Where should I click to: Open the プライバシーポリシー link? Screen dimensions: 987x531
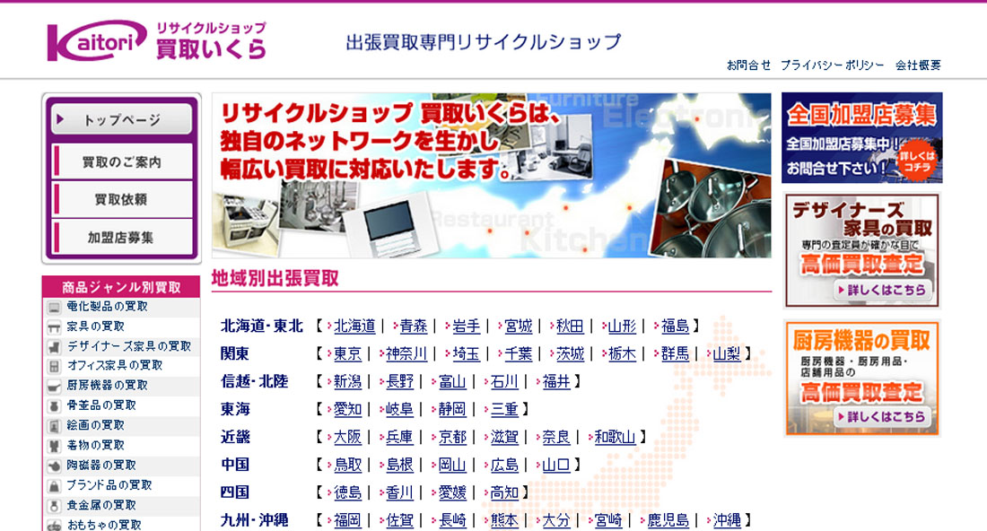pyautogui.click(x=832, y=65)
